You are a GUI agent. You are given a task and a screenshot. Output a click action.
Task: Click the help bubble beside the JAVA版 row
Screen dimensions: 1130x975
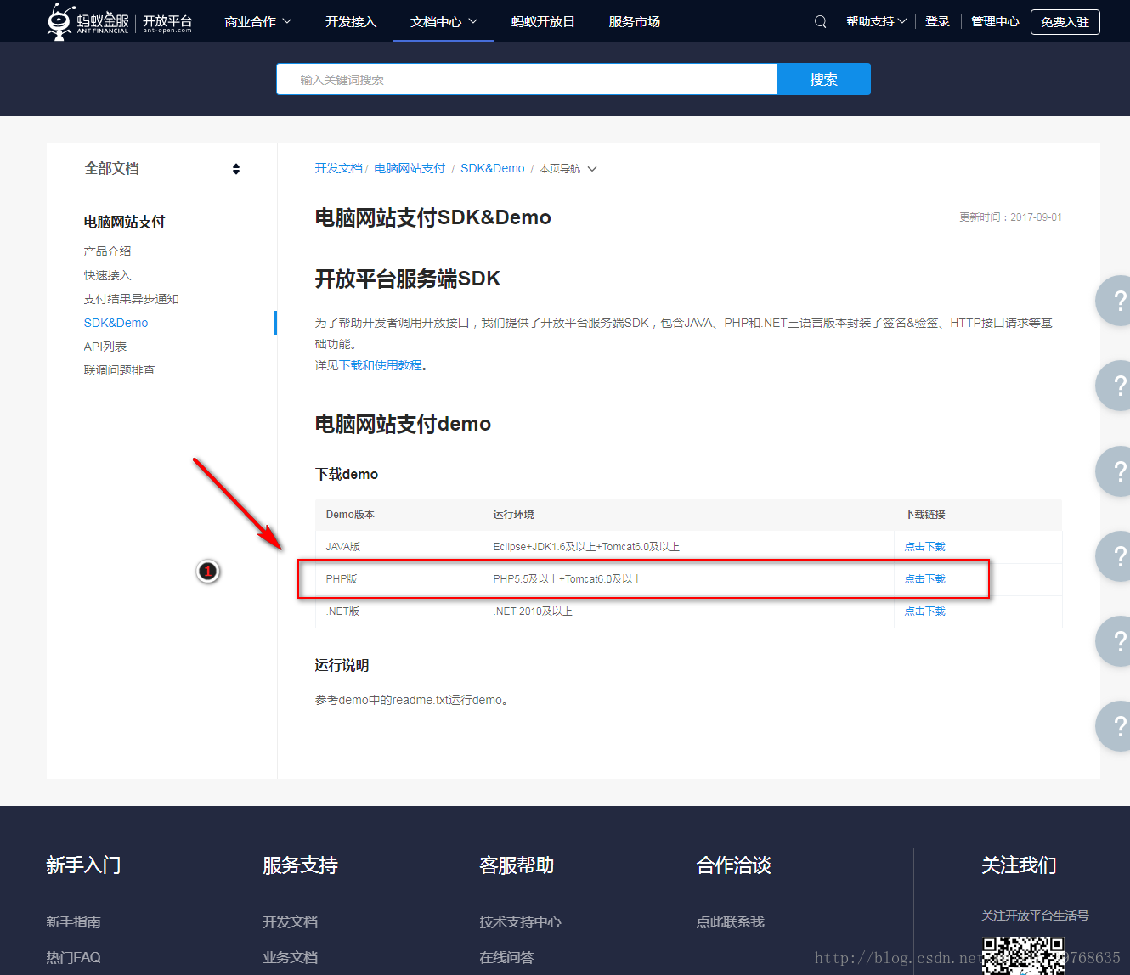pyautogui.click(x=1115, y=556)
